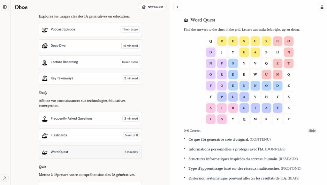Click the Podcast Episode microphone icon
This screenshot has height=185, width=327.
click(45, 30)
